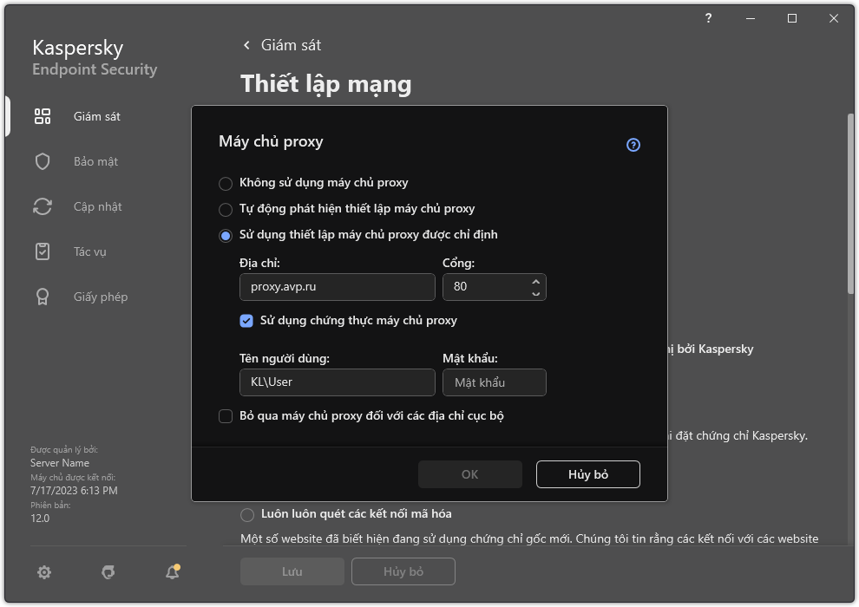Open the notifications bell icon
The image size is (859, 607).
coord(172,572)
